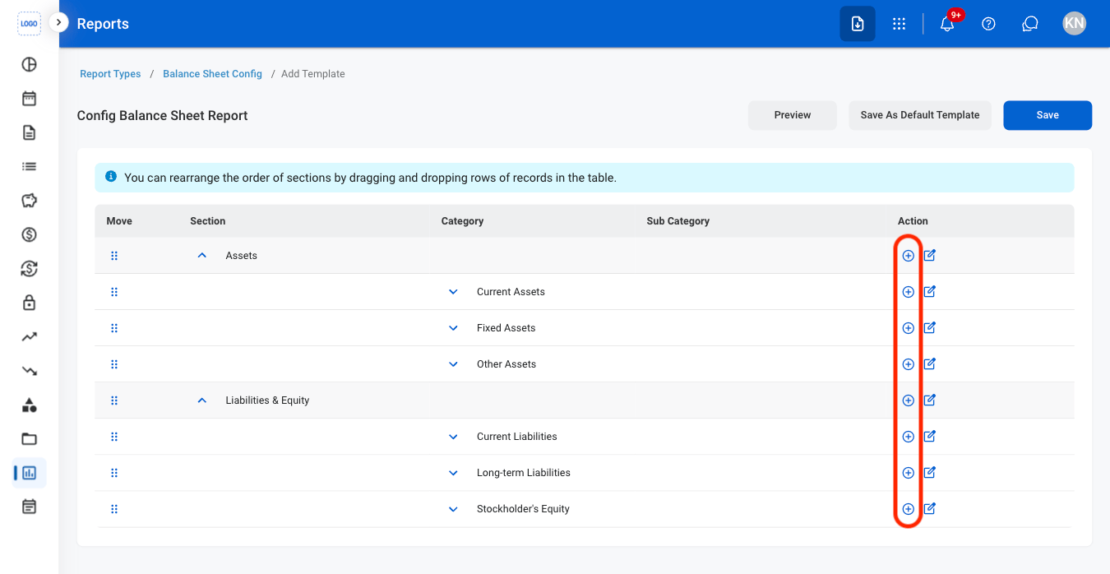Open the folder icon in sidebar

pyautogui.click(x=30, y=438)
